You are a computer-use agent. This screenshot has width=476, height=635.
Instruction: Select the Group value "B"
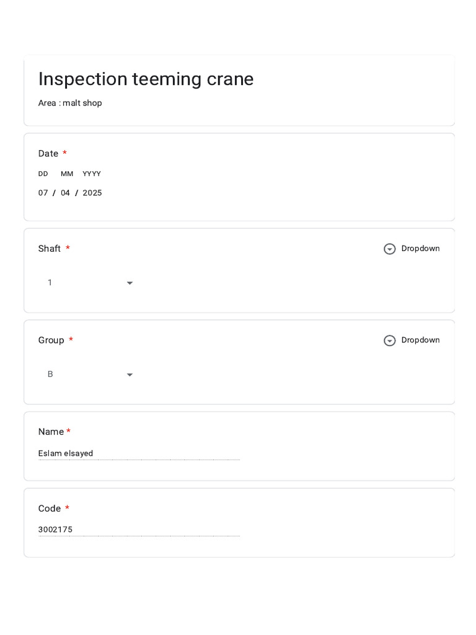point(50,375)
